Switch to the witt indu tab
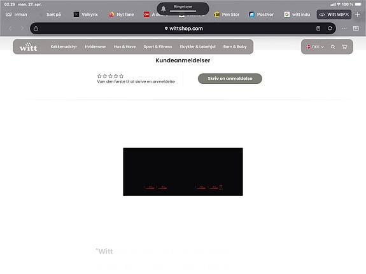Screen dimensions: 366x274 [x=297, y=15]
